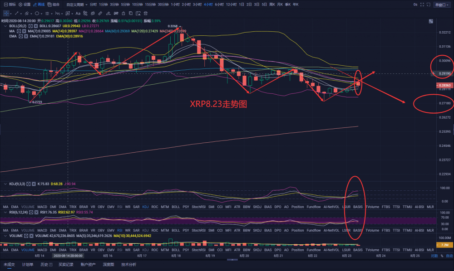Screen dimensions: 454x271
Task: Open MA indicator settings gear
Action: coord(19,31)
